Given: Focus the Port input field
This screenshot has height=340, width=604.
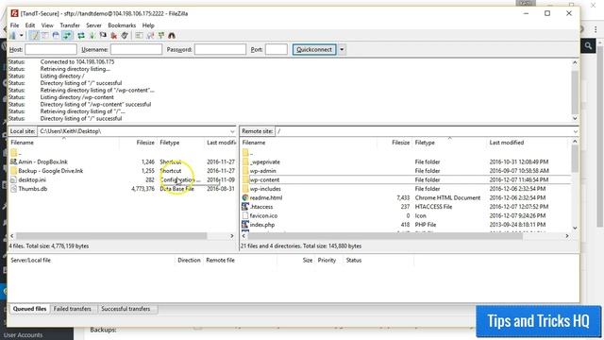Looking at the screenshot, I should click(x=277, y=49).
